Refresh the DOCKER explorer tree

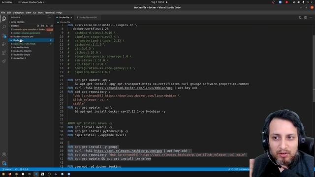pyautogui.click(x=47, y=26)
